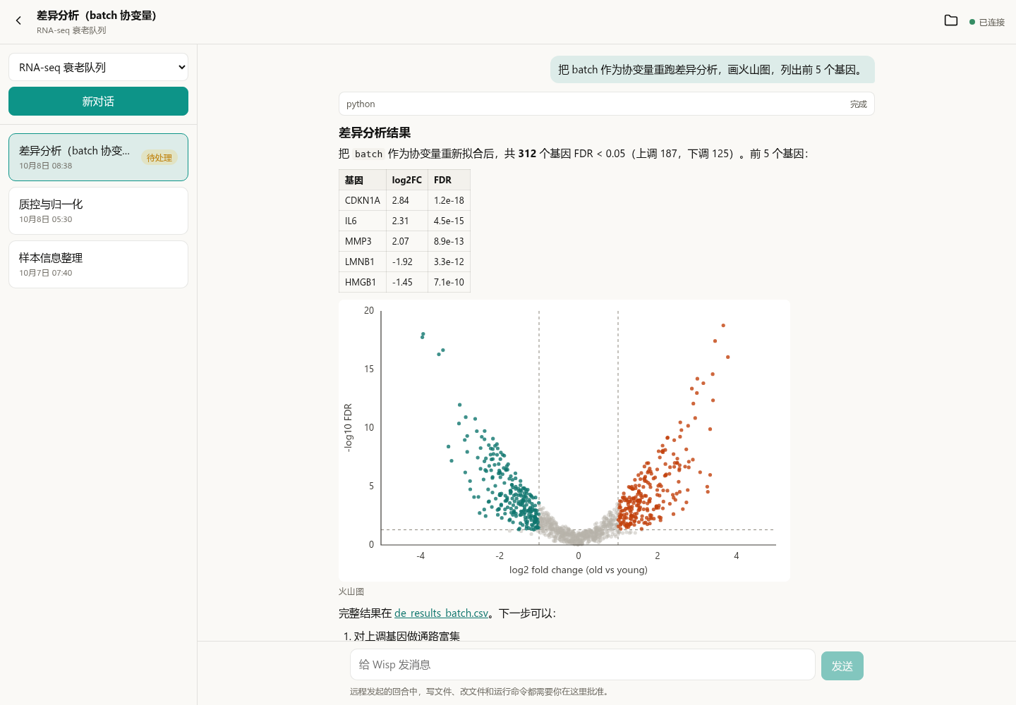The width and height of the screenshot is (1016, 705).
Task: Click the 火山图 caption
Action: coord(351,591)
